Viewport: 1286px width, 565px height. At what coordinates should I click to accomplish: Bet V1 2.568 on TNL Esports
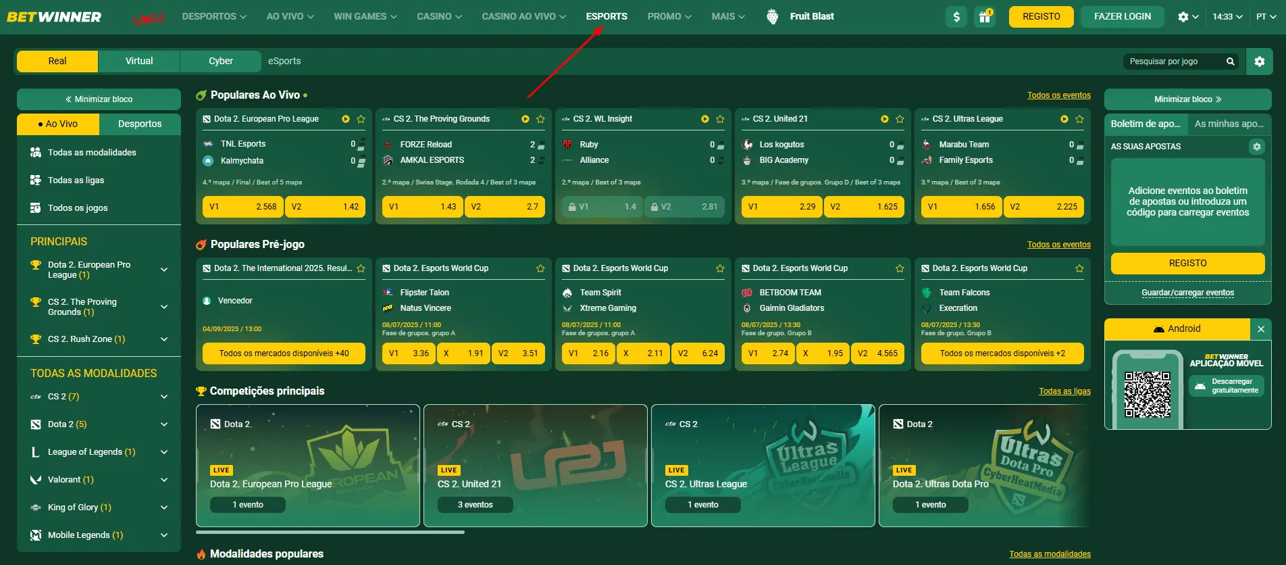coord(242,207)
